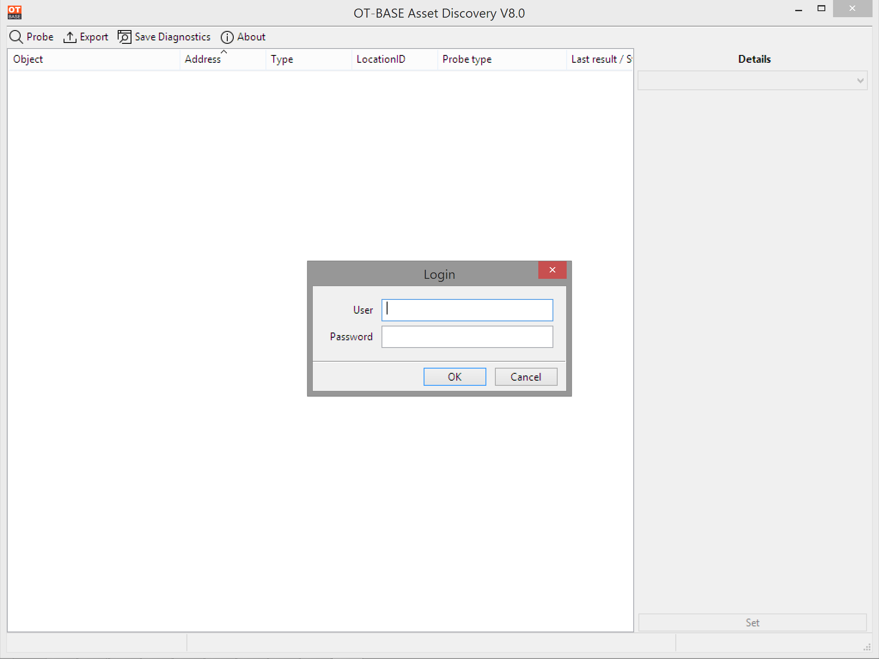Sort by the Probe type column header
This screenshot has width=879, height=659.
click(x=502, y=59)
